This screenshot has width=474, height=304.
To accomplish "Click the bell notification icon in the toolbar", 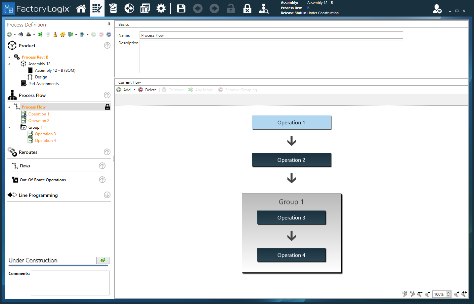I will (55, 34).
